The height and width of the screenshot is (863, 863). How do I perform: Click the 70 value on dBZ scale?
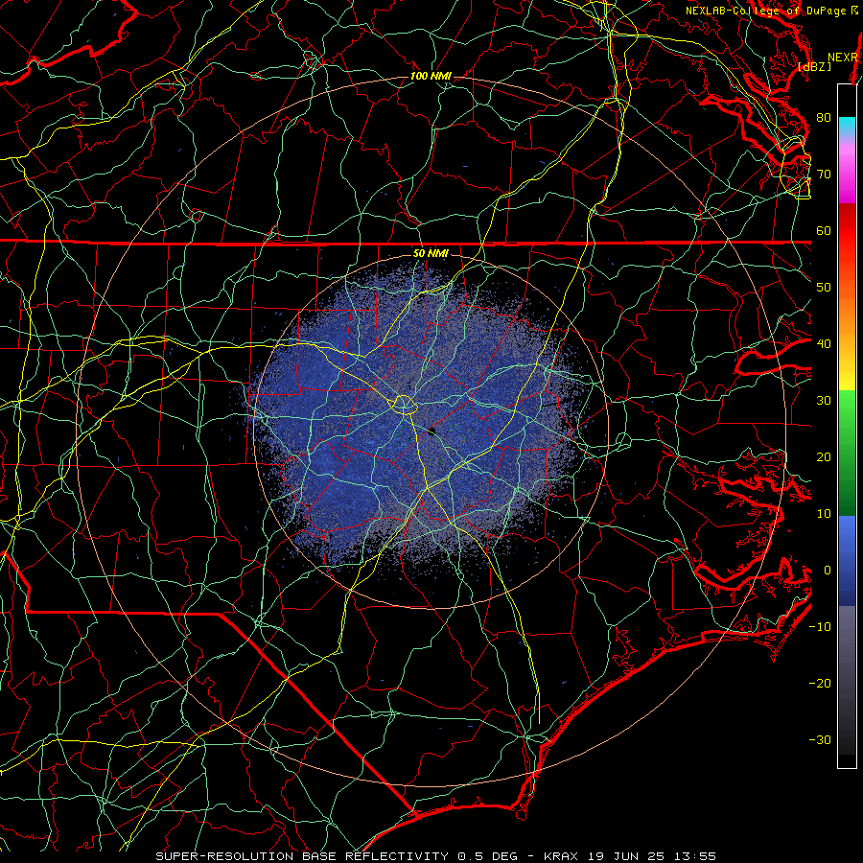pyautogui.click(x=824, y=174)
